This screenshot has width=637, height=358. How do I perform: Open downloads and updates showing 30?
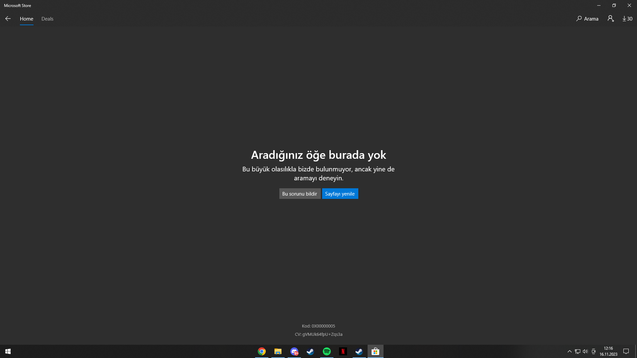pos(627,19)
